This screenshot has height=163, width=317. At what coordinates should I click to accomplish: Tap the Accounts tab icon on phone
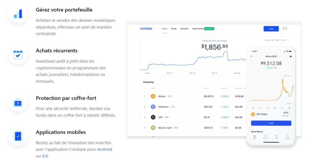click(x=266, y=136)
